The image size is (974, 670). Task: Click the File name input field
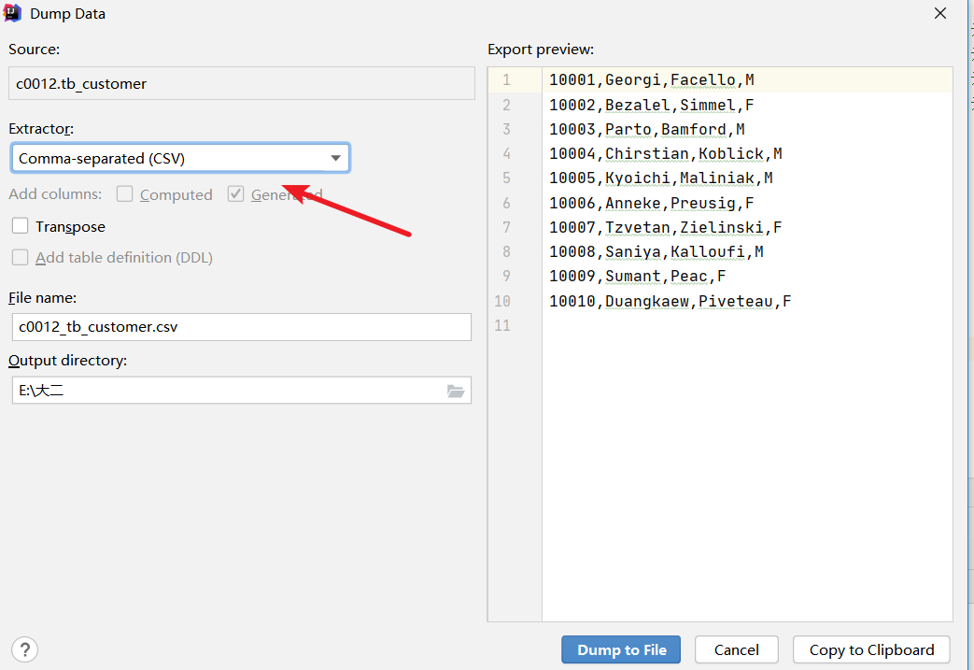pos(241,327)
